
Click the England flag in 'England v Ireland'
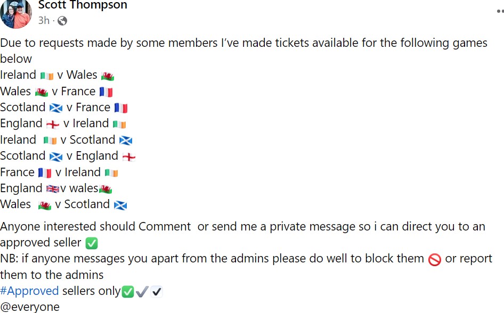[53, 124]
